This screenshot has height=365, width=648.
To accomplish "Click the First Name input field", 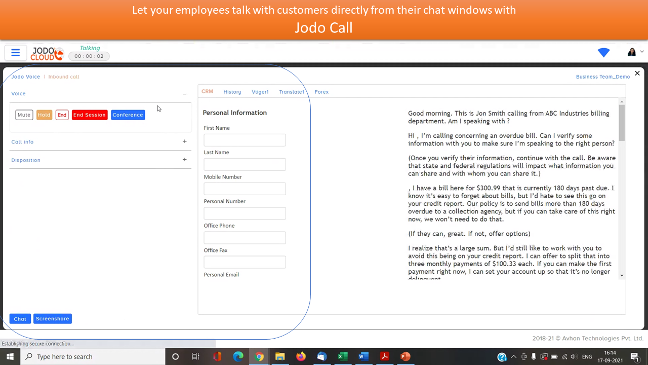I will [245, 140].
